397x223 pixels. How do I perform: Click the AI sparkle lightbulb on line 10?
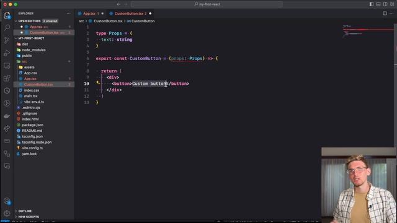[x=98, y=82]
